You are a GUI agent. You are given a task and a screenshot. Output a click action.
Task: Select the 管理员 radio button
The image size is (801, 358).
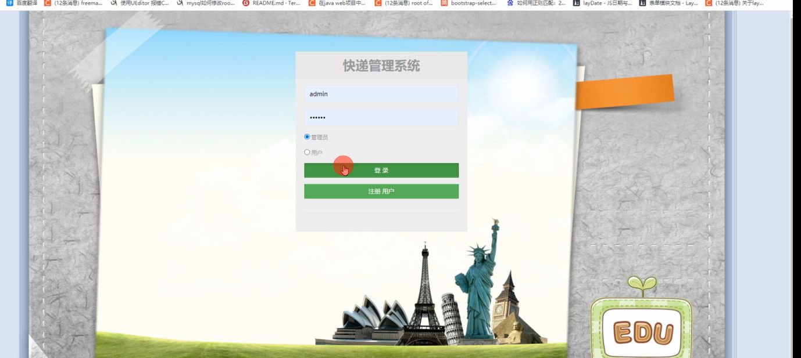click(307, 137)
